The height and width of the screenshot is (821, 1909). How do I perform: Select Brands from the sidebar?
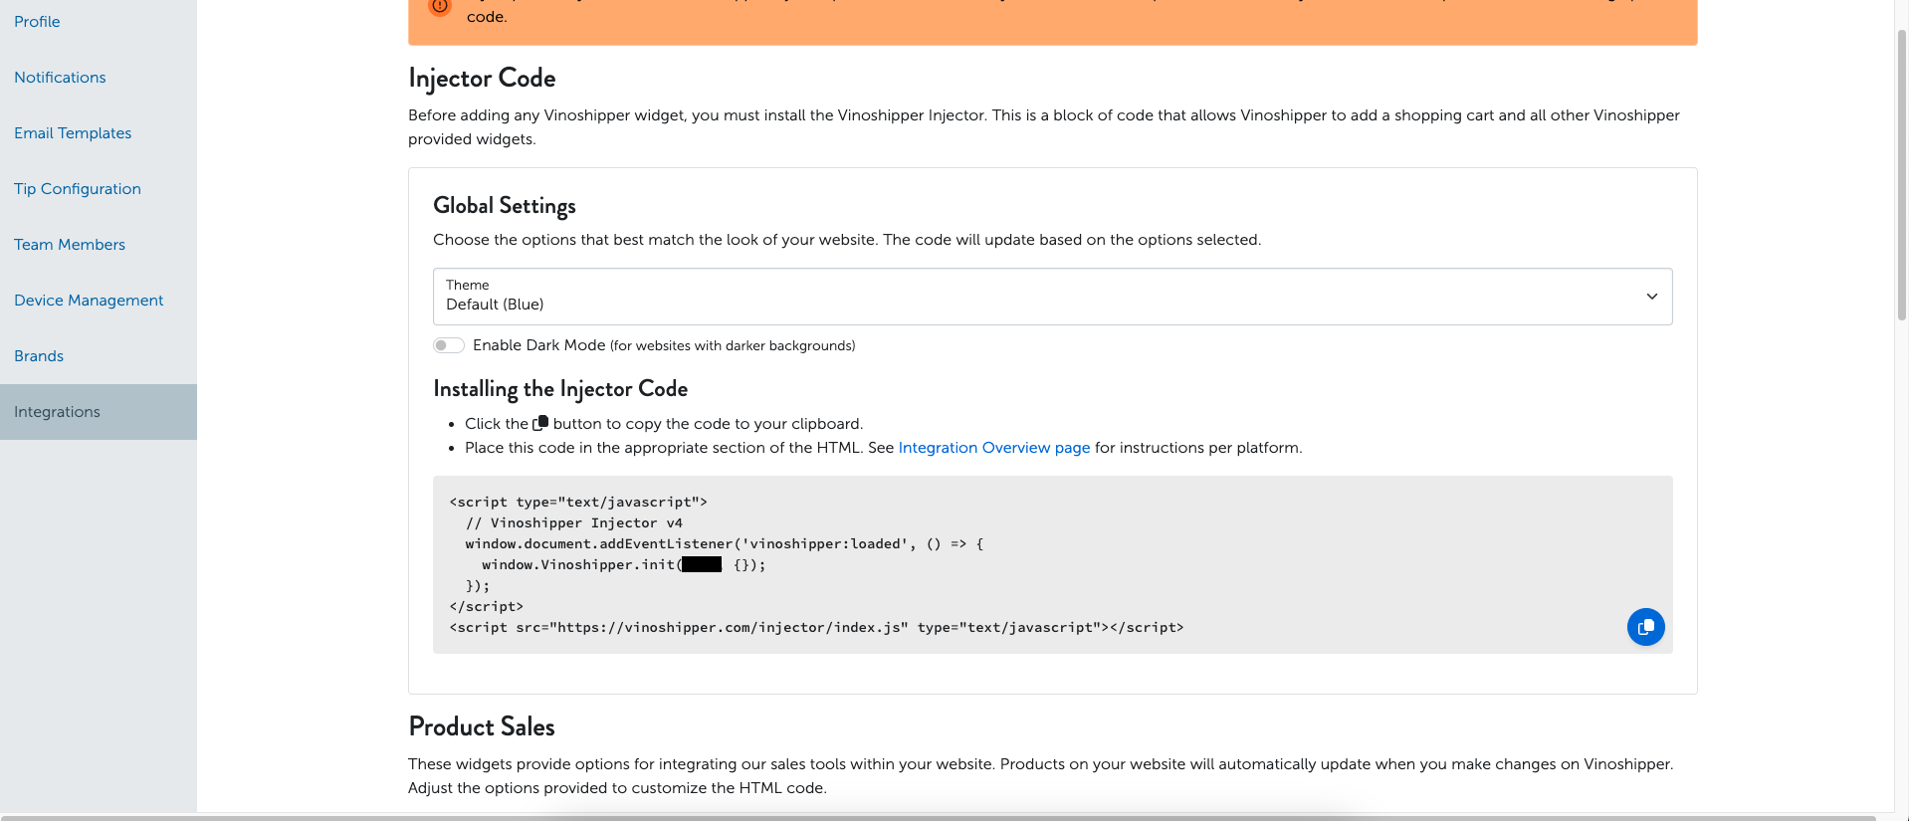click(39, 356)
